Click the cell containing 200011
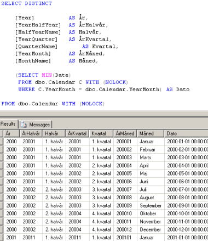Screen dimensions: 208x241 (x=125, y=222)
